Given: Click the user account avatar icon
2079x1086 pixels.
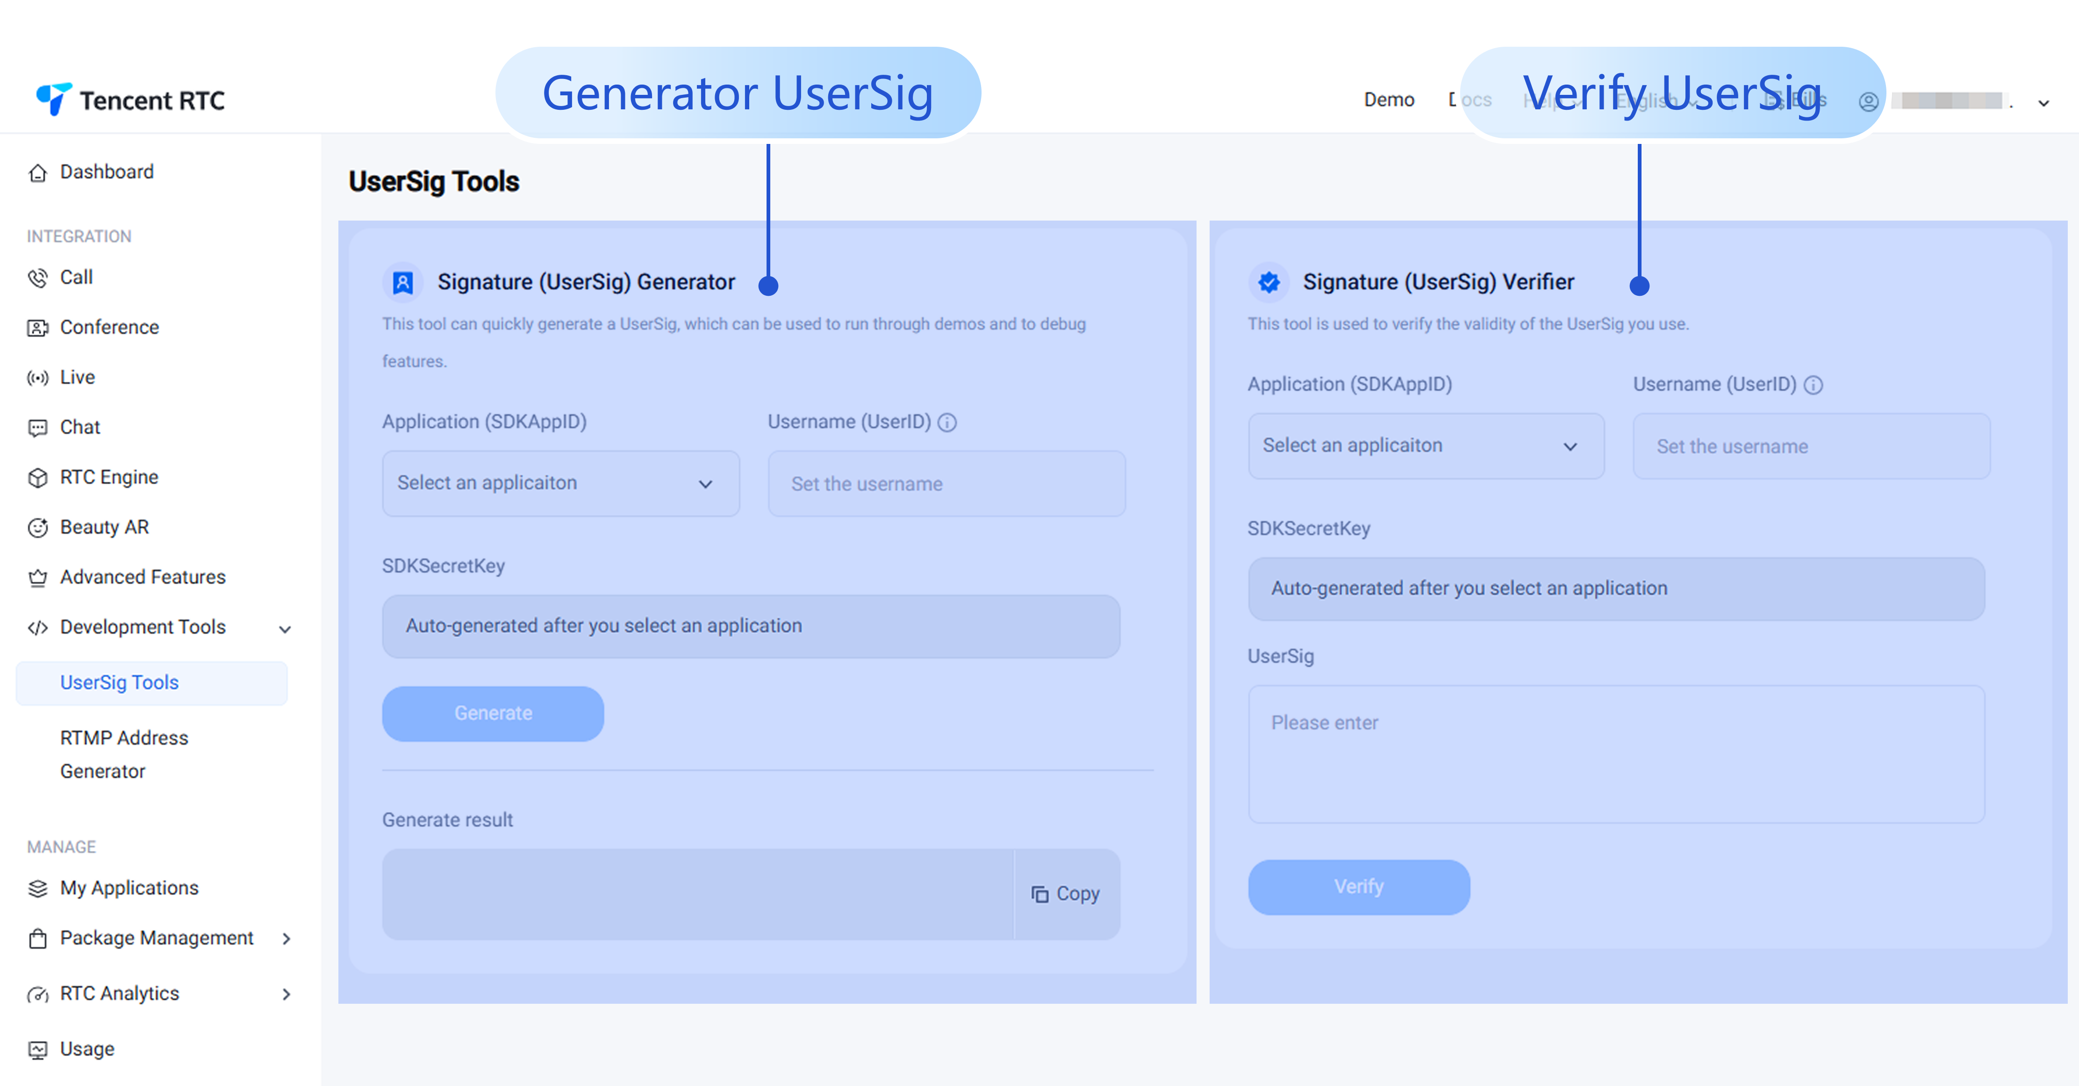Looking at the screenshot, I should 1868,102.
